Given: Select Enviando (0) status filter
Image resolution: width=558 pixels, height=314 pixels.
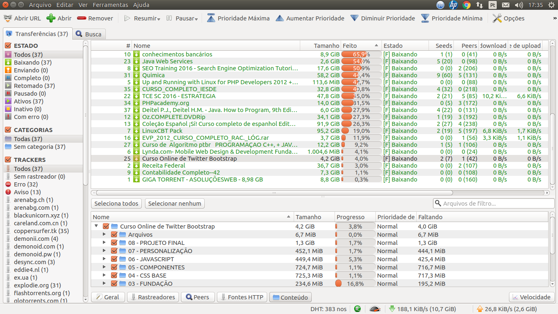Looking at the screenshot, I should [31, 70].
